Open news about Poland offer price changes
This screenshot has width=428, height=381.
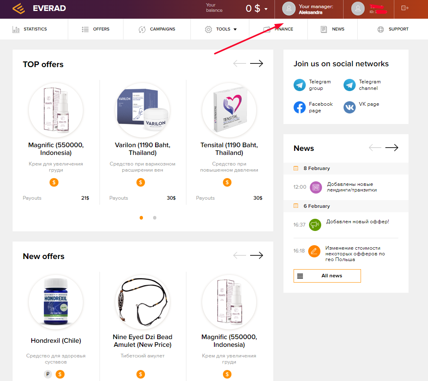click(x=355, y=254)
